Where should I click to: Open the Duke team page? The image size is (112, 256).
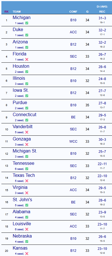[x=18, y=30]
